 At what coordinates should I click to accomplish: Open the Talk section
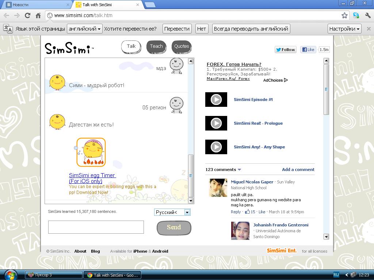click(131, 47)
